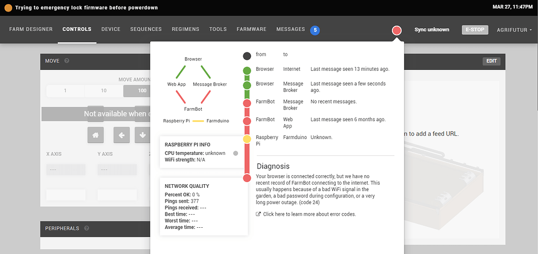The height and width of the screenshot is (254, 538).
Task: Open the Farmware page
Action: (252, 29)
